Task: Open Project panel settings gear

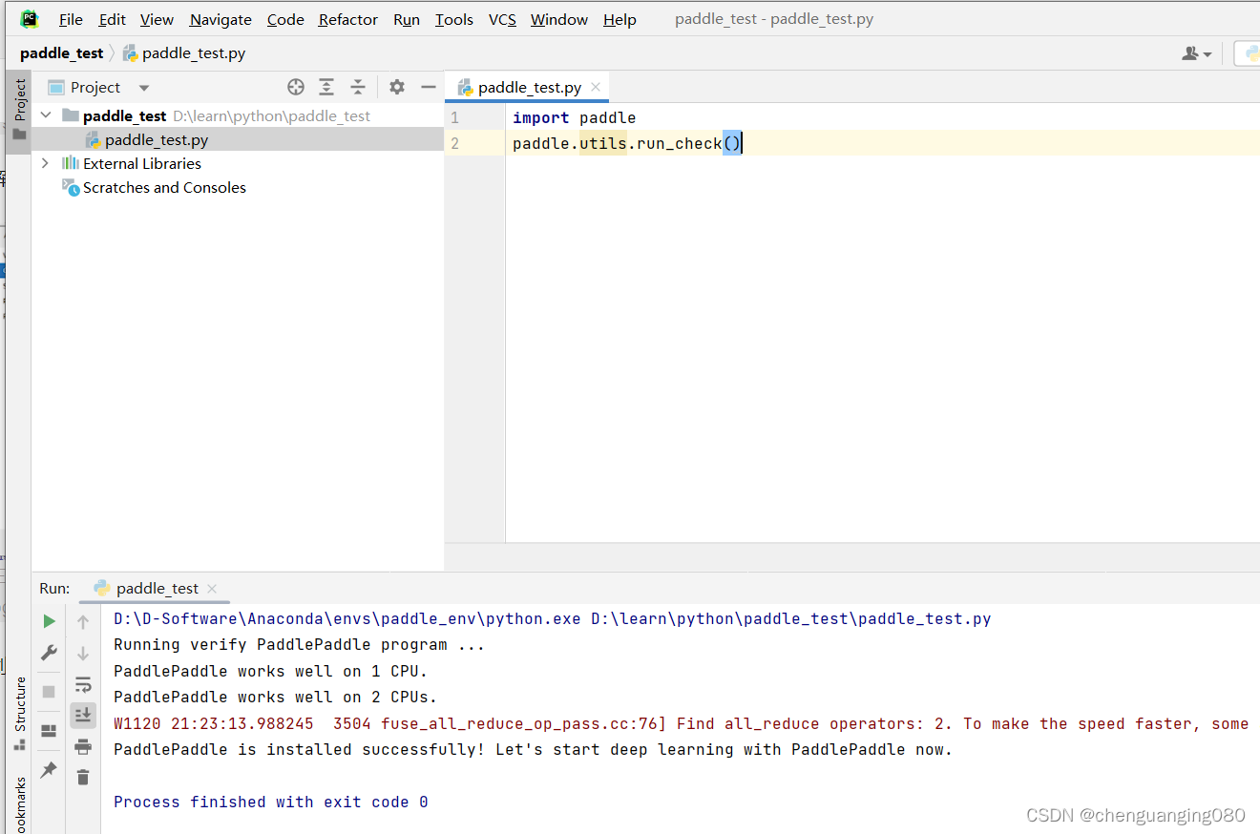Action: (397, 88)
